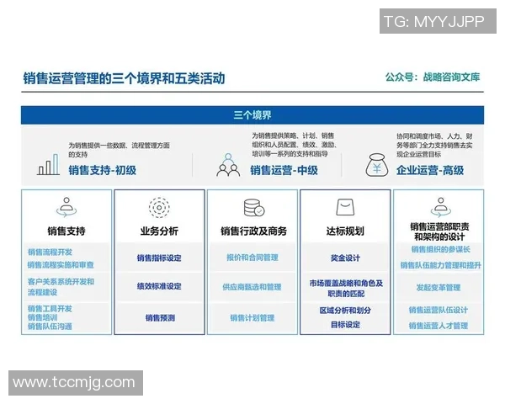Click the 区域分析和划分 item
Image resolution: width=505 pixels, height=404 pixels.
pos(345,311)
